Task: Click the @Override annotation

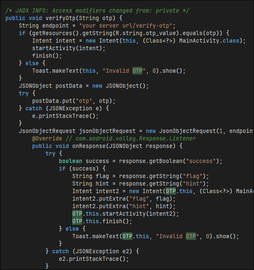Action: [x=47, y=138]
